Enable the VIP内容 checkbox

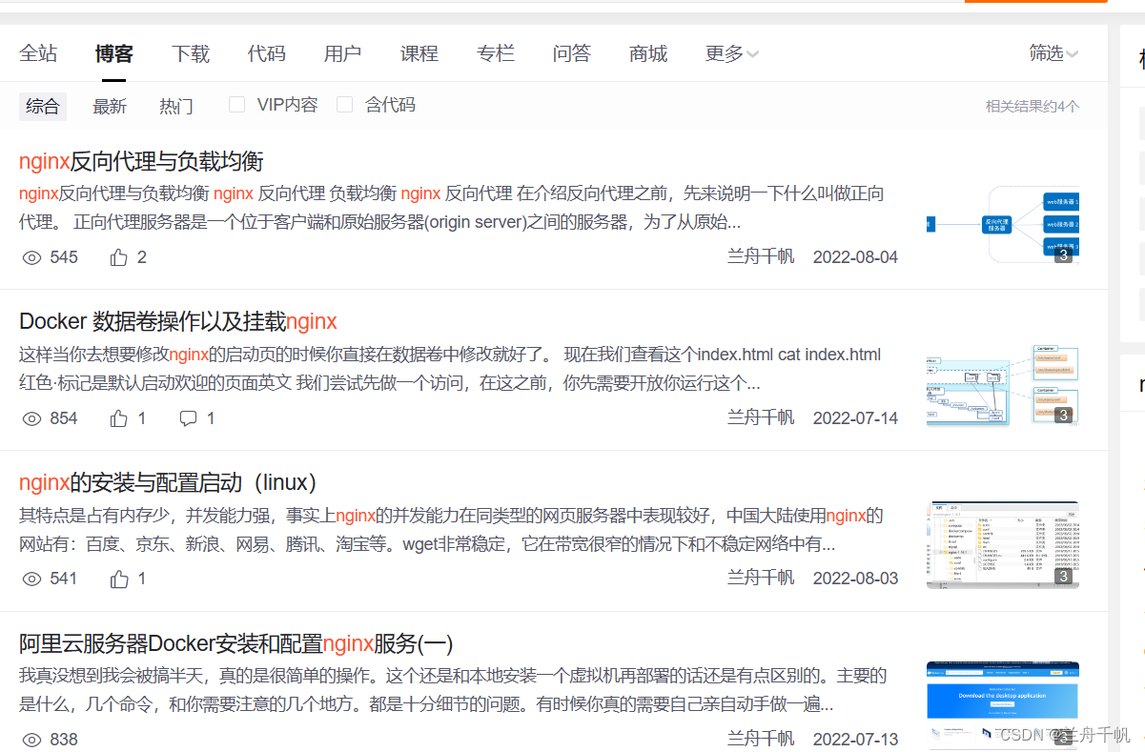click(x=236, y=104)
